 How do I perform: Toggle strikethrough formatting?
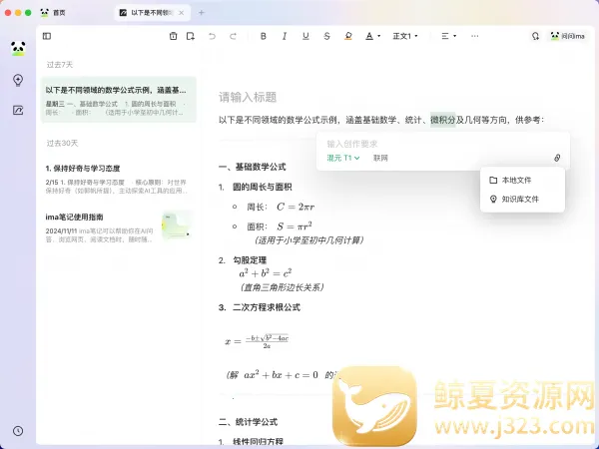[x=326, y=36]
